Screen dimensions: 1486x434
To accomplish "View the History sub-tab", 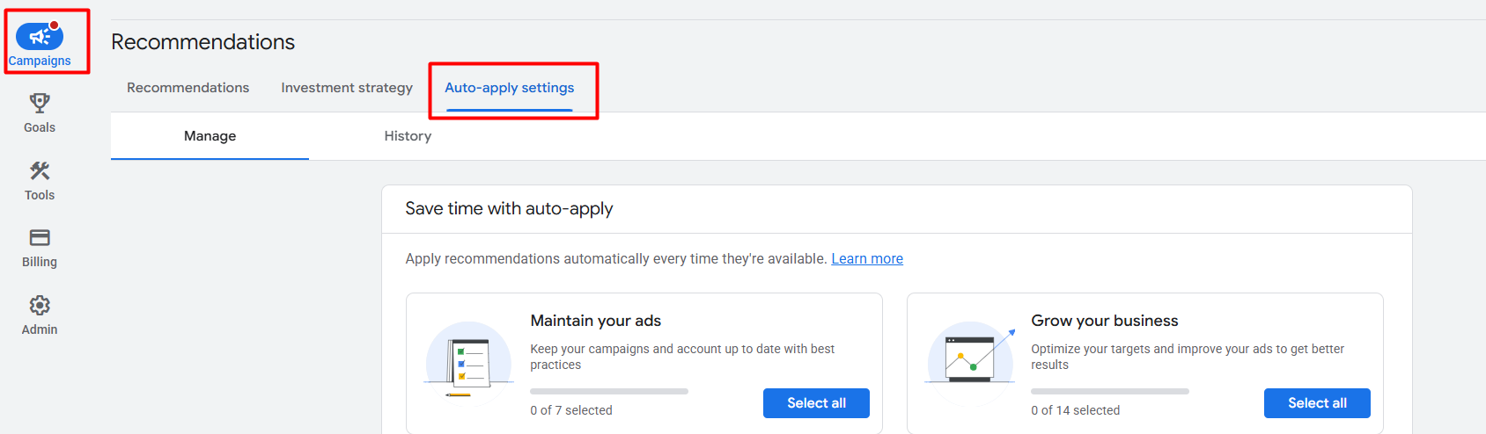I will (408, 136).
